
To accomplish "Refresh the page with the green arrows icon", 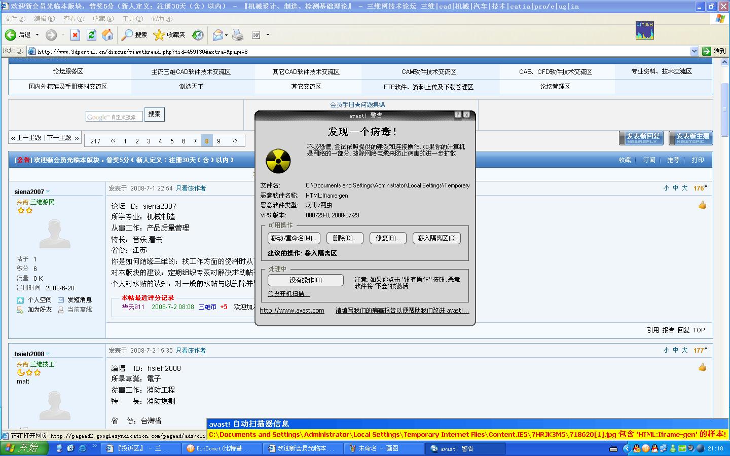I will tap(91, 34).
